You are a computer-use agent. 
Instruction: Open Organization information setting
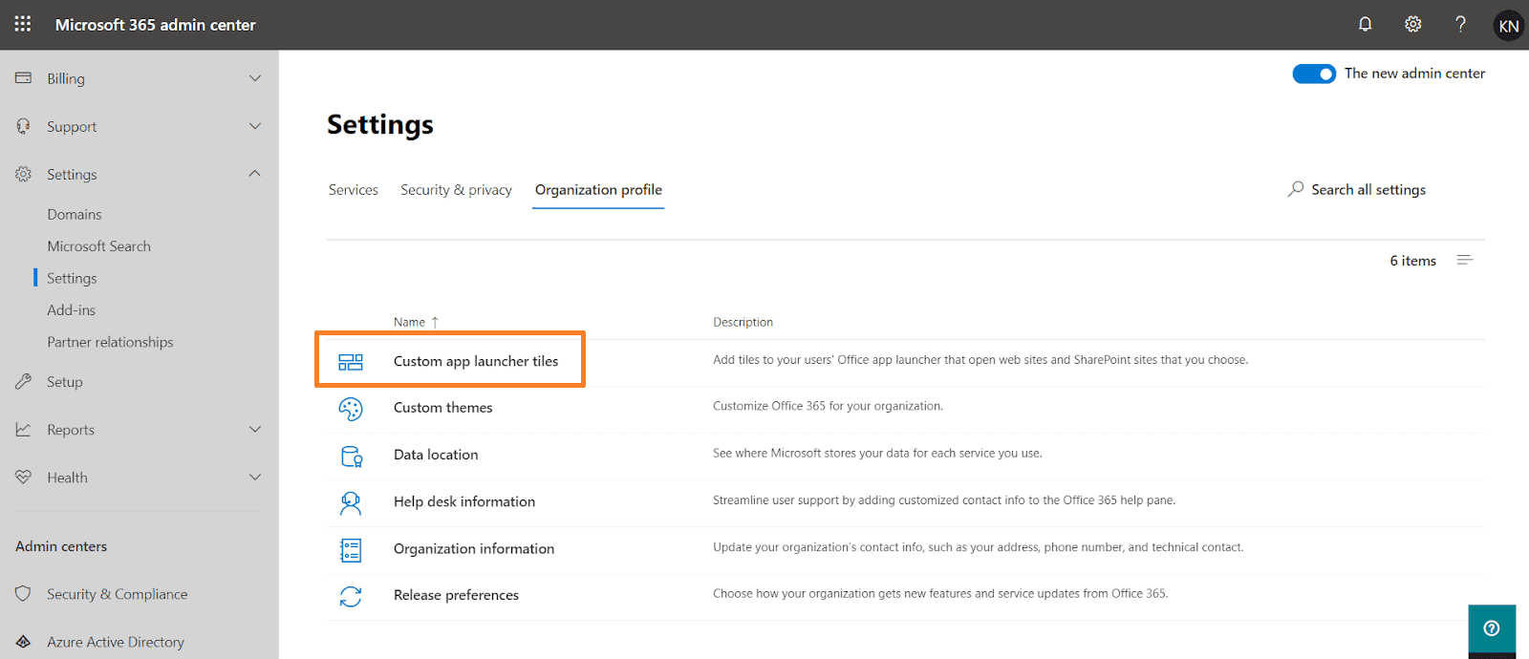[x=474, y=548]
